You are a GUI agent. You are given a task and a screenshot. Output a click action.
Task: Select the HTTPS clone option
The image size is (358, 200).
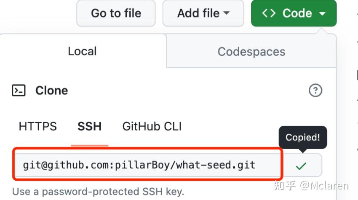click(x=38, y=126)
